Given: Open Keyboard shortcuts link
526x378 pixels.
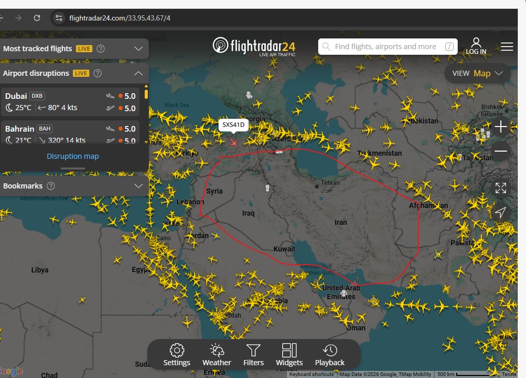Looking at the screenshot, I should point(311,374).
